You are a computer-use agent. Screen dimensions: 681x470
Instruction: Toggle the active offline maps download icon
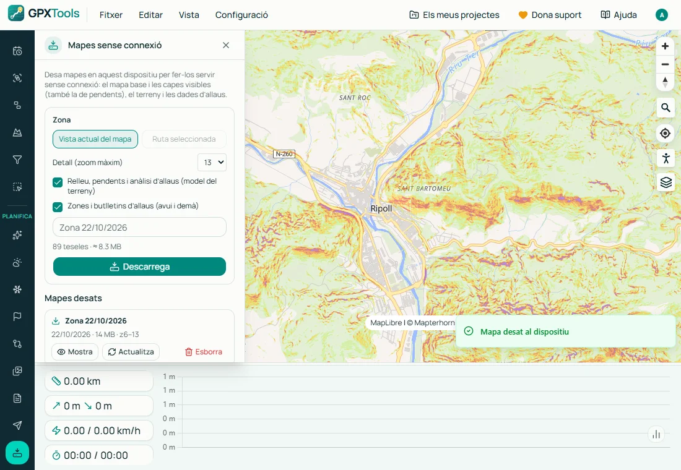[x=17, y=453]
